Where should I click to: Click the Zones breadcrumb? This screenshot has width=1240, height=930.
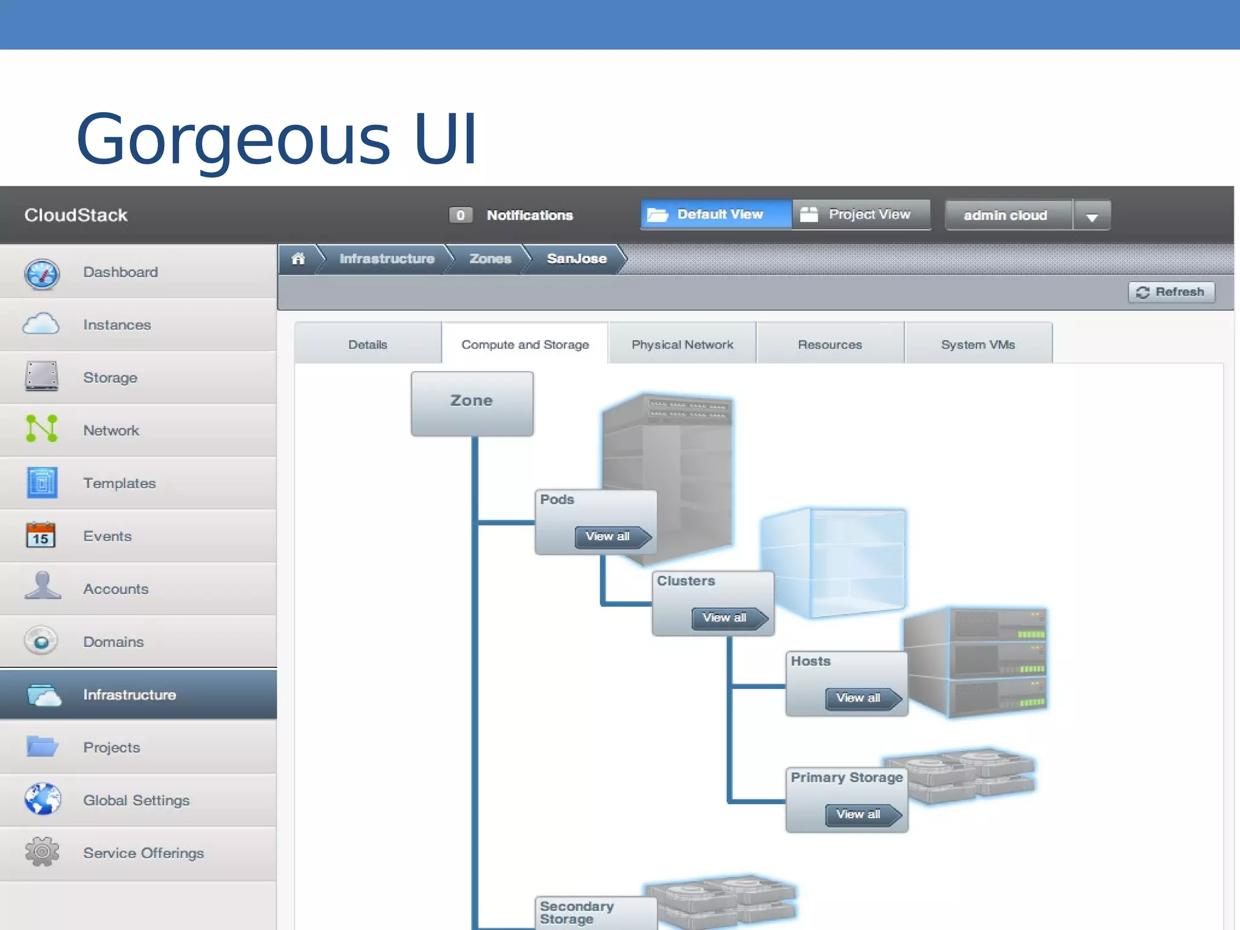click(x=490, y=259)
